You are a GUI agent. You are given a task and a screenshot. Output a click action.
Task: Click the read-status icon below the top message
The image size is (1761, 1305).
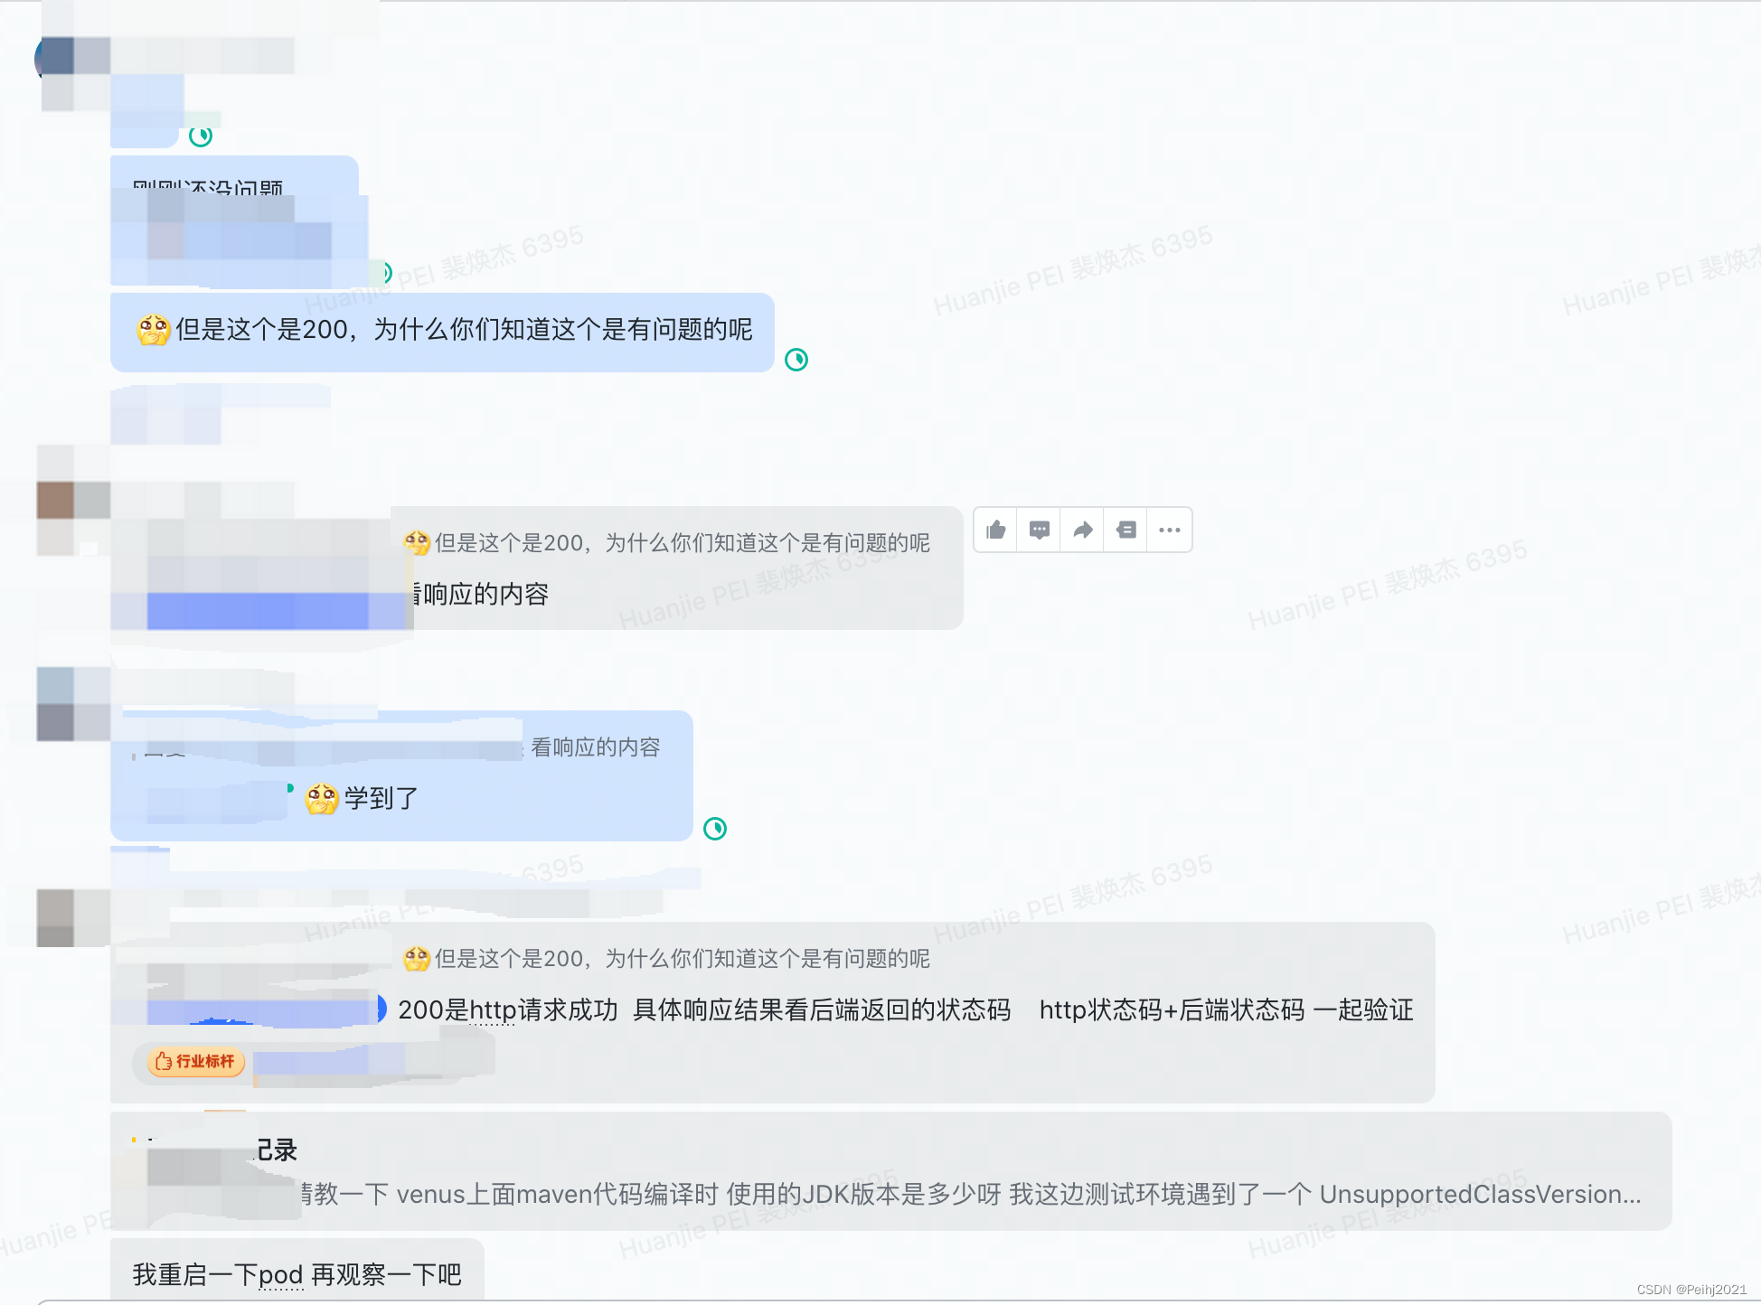pyautogui.click(x=201, y=136)
